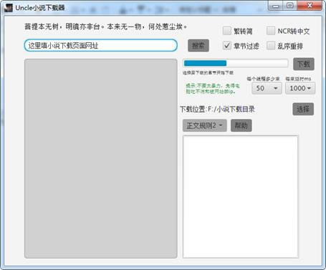Click the green 提示 warning text

tap(213, 89)
